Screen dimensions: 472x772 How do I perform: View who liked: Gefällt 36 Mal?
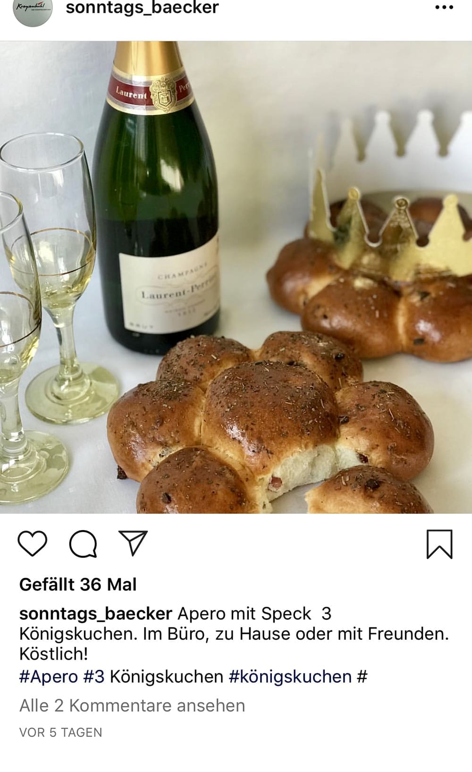pyautogui.click(x=78, y=585)
